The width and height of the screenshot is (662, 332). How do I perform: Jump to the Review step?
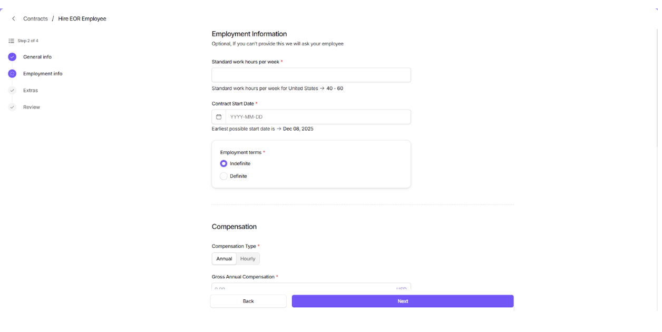[32, 108]
